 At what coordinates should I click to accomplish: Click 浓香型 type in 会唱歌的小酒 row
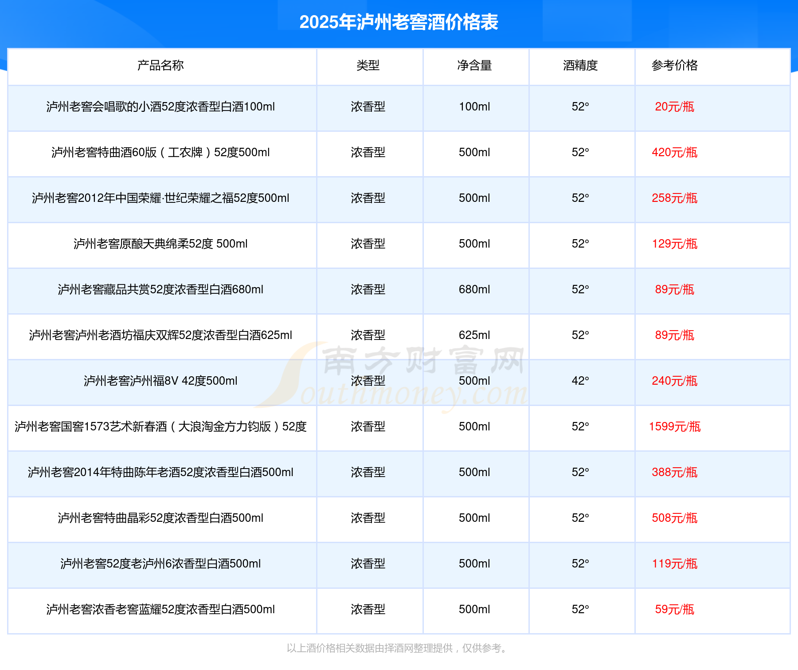click(x=368, y=106)
